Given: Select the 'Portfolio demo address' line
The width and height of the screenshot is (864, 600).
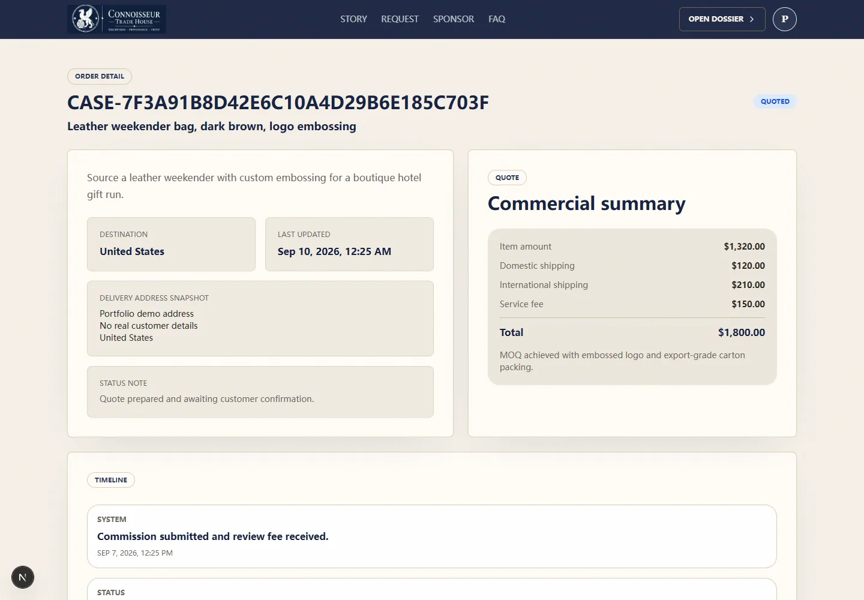Looking at the screenshot, I should [x=146, y=314].
